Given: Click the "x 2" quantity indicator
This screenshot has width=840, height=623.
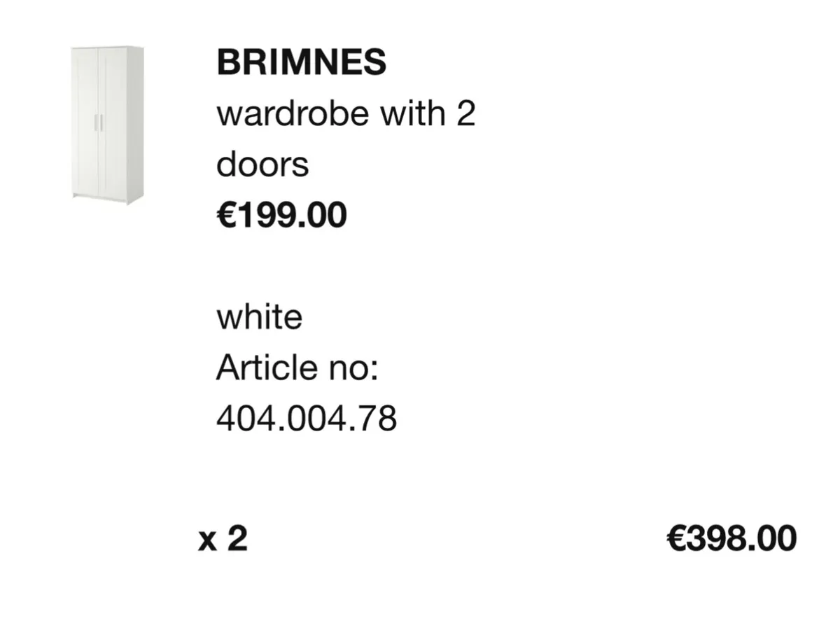Looking at the screenshot, I should click(223, 539).
